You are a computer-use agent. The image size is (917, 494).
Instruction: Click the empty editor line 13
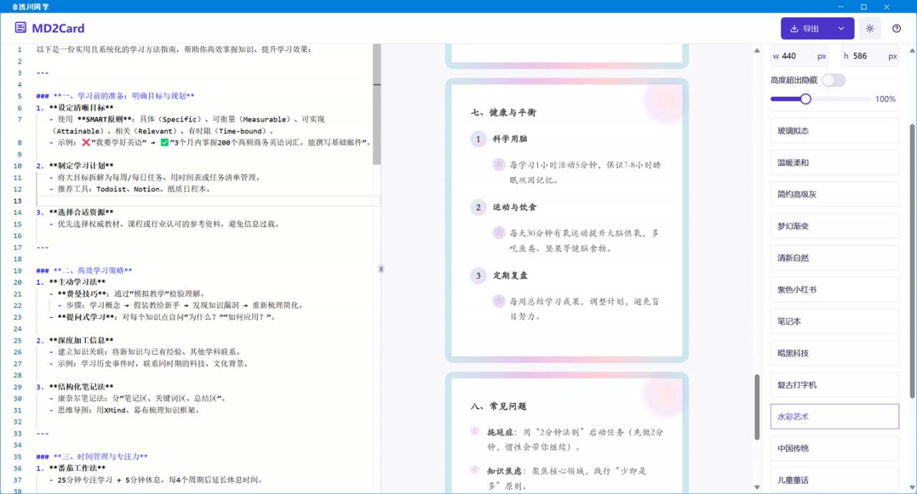(x=208, y=200)
